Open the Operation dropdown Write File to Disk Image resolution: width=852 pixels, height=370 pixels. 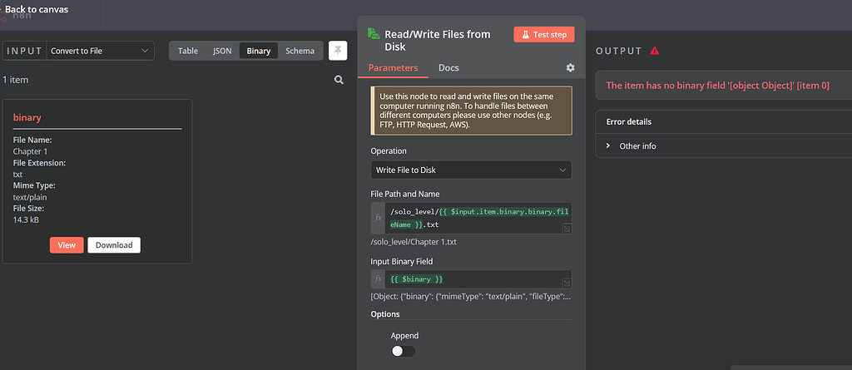pyautogui.click(x=471, y=170)
